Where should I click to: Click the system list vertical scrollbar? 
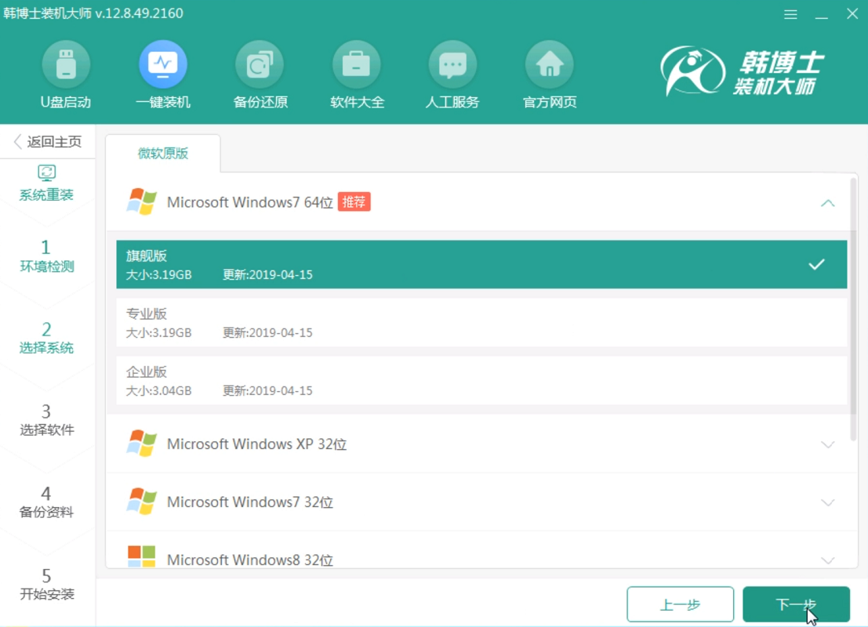point(853,310)
